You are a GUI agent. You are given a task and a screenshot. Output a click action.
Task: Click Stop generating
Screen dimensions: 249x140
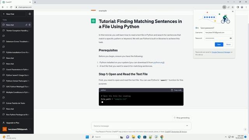pyautogui.click(x=182, y=117)
